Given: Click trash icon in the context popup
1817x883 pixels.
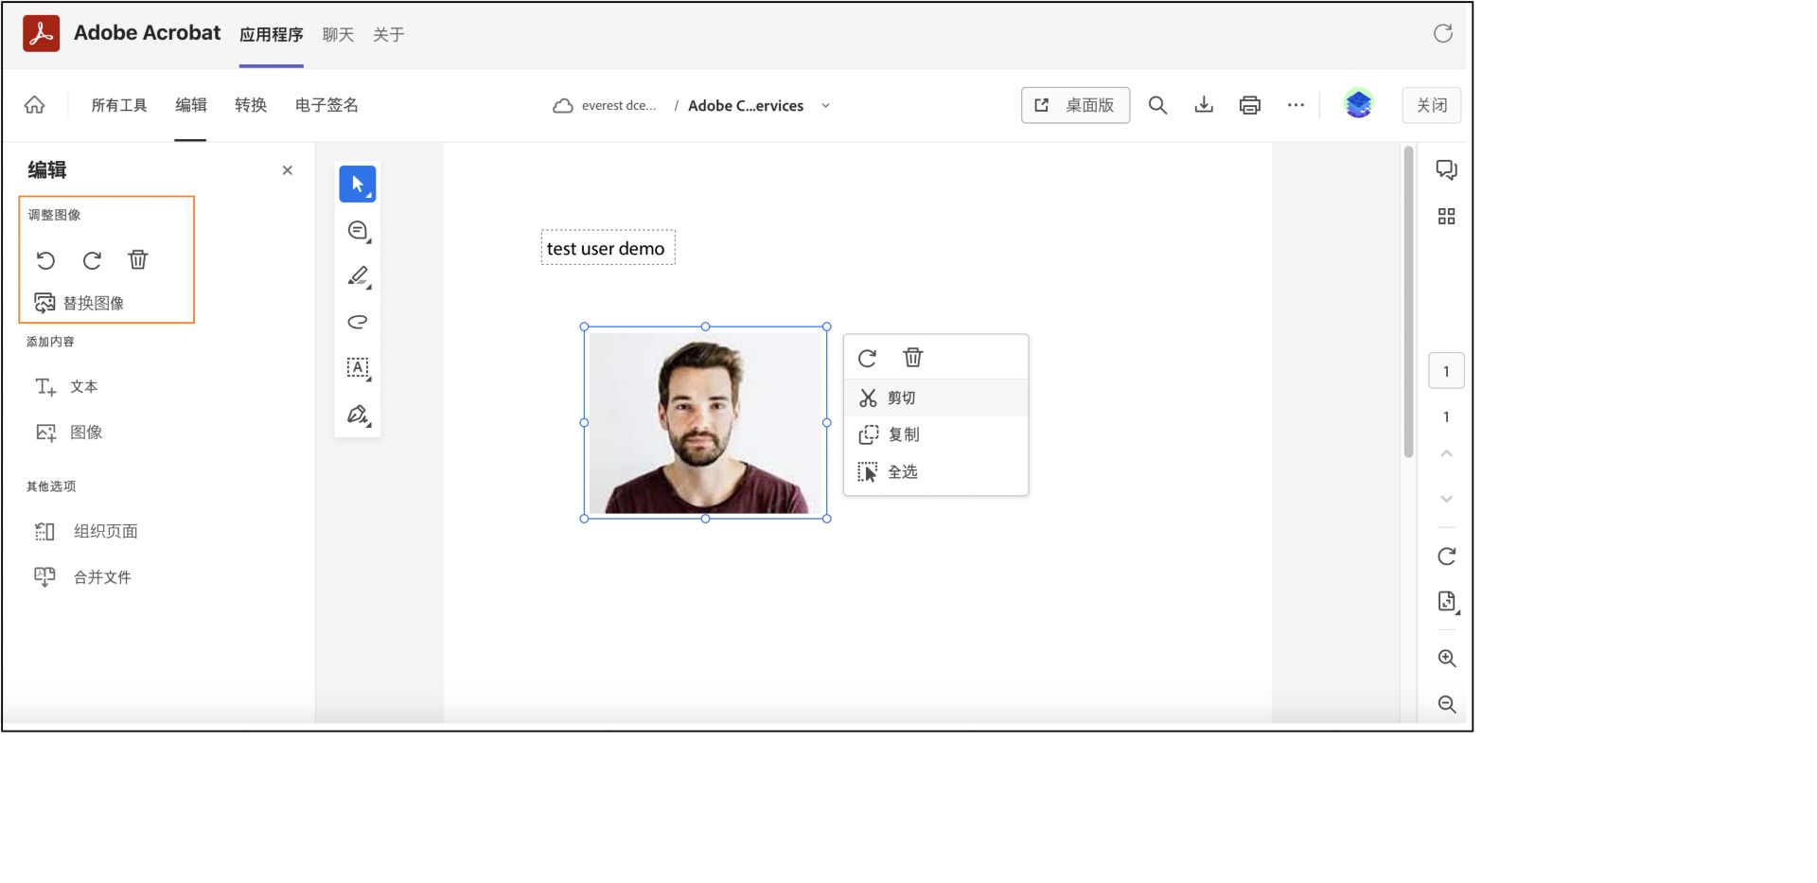Looking at the screenshot, I should pyautogui.click(x=913, y=358).
